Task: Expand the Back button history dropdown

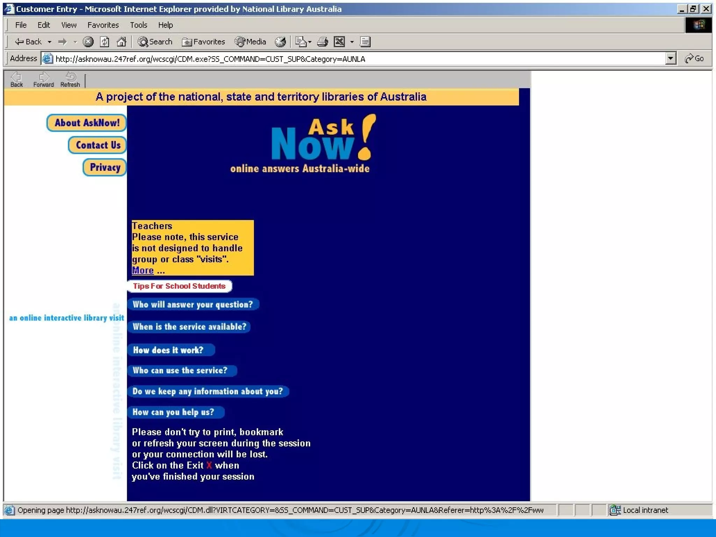Action: [x=50, y=42]
